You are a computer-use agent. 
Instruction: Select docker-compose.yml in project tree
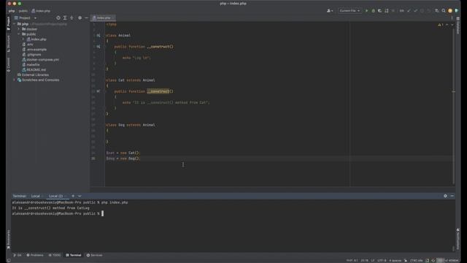tap(41, 60)
